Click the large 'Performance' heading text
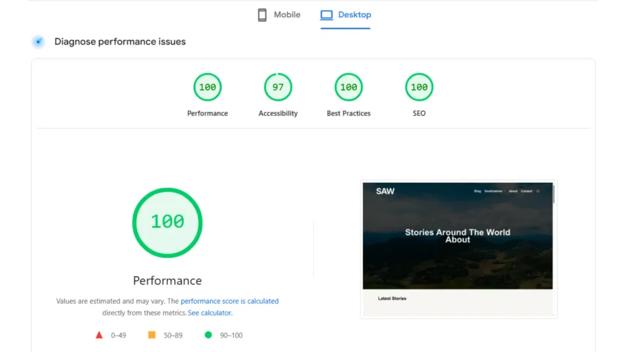The image size is (626, 352). pos(168,280)
